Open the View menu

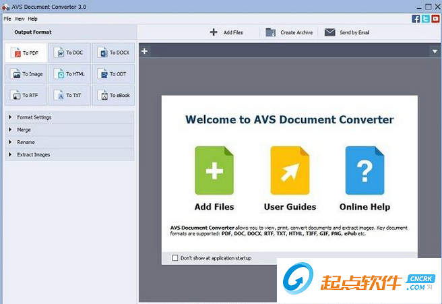click(x=20, y=19)
